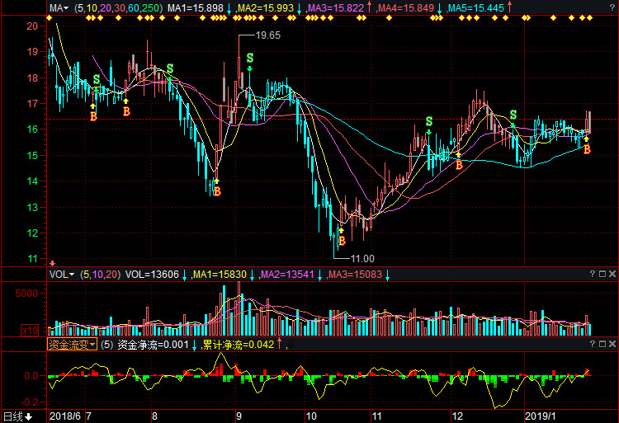This screenshot has width=619, height=423.
Task: Click the latest B signal in January 2019
Action: [x=587, y=149]
